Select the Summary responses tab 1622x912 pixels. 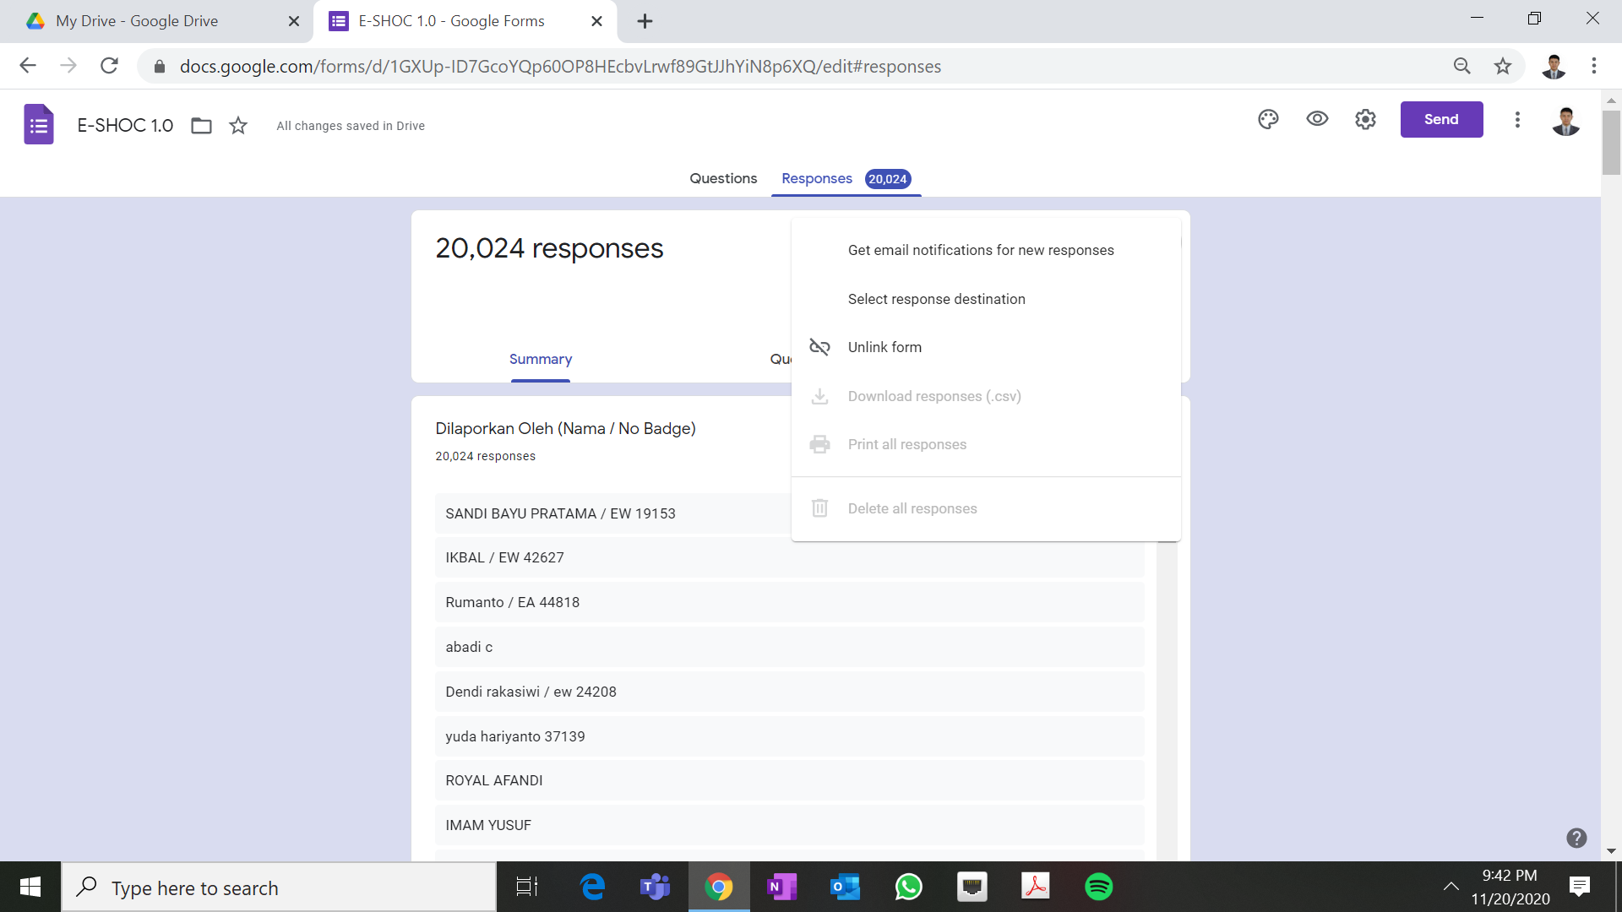(541, 359)
